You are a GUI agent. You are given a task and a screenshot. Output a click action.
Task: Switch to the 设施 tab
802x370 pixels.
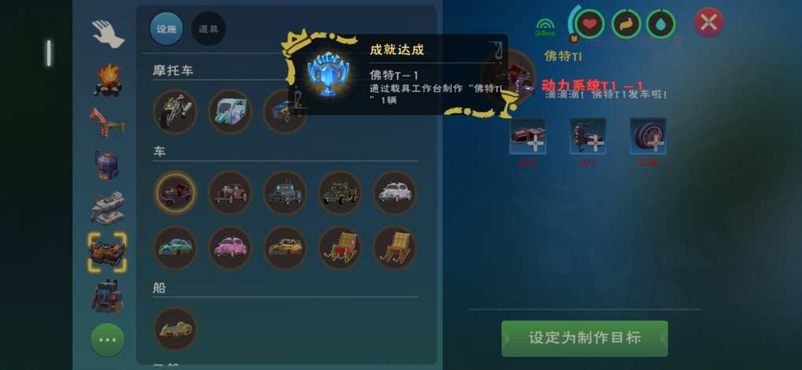[167, 29]
